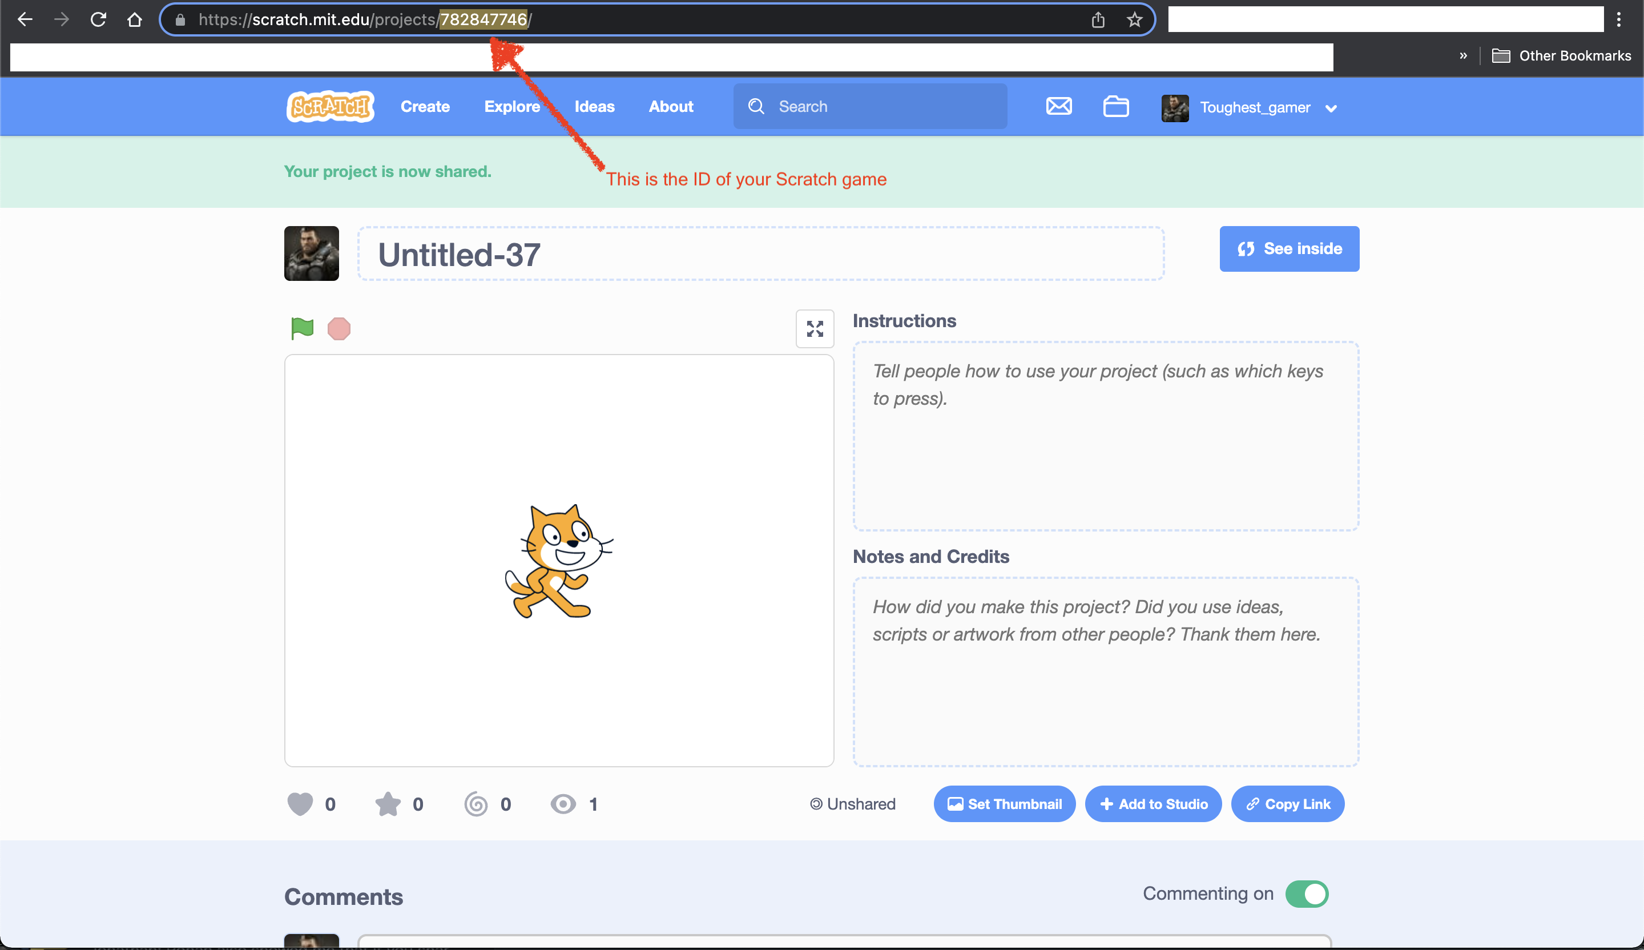Image resolution: width=1644 pixels, height=950 pixels.
Task: Show hidden bookmarks chevron
Action: click(1463, 55)
